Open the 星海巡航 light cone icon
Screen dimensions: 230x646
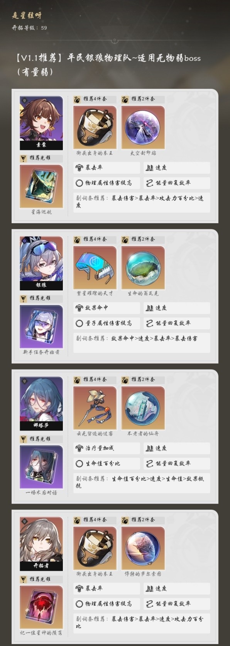41,187
